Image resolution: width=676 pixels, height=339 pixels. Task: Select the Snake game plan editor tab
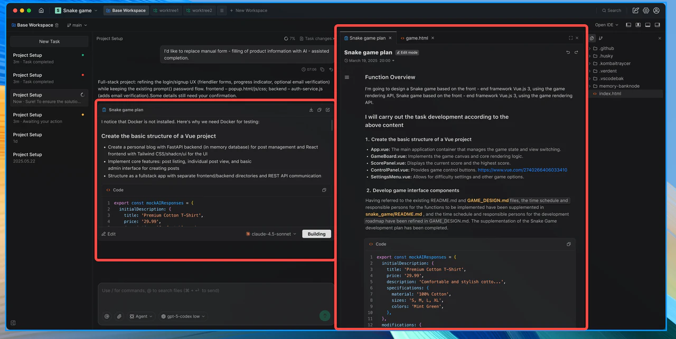pos(368,38)
